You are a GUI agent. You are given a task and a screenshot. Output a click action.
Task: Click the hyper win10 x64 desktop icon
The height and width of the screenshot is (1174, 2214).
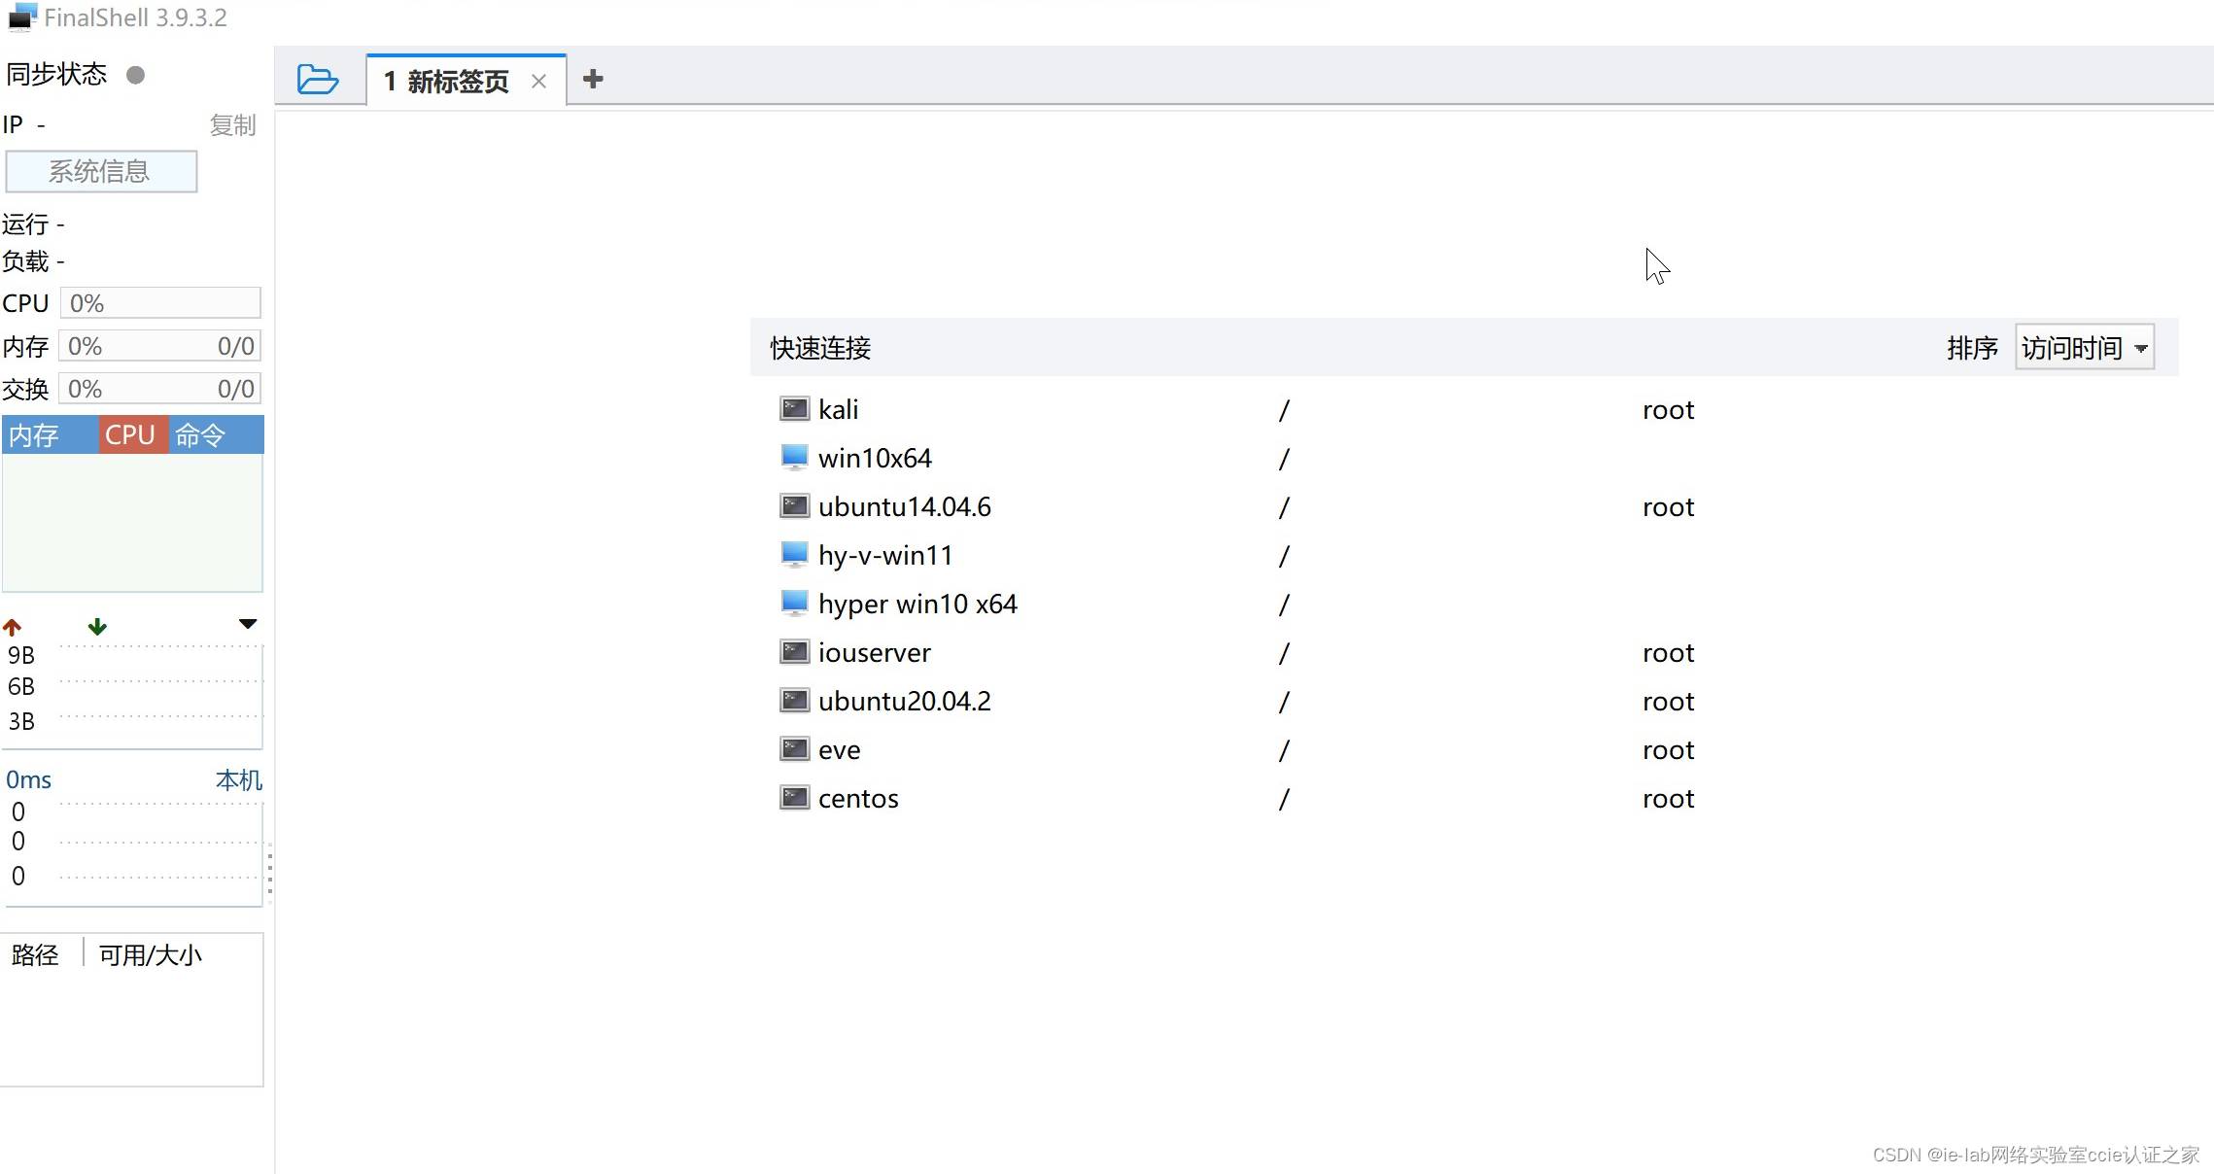795,604
